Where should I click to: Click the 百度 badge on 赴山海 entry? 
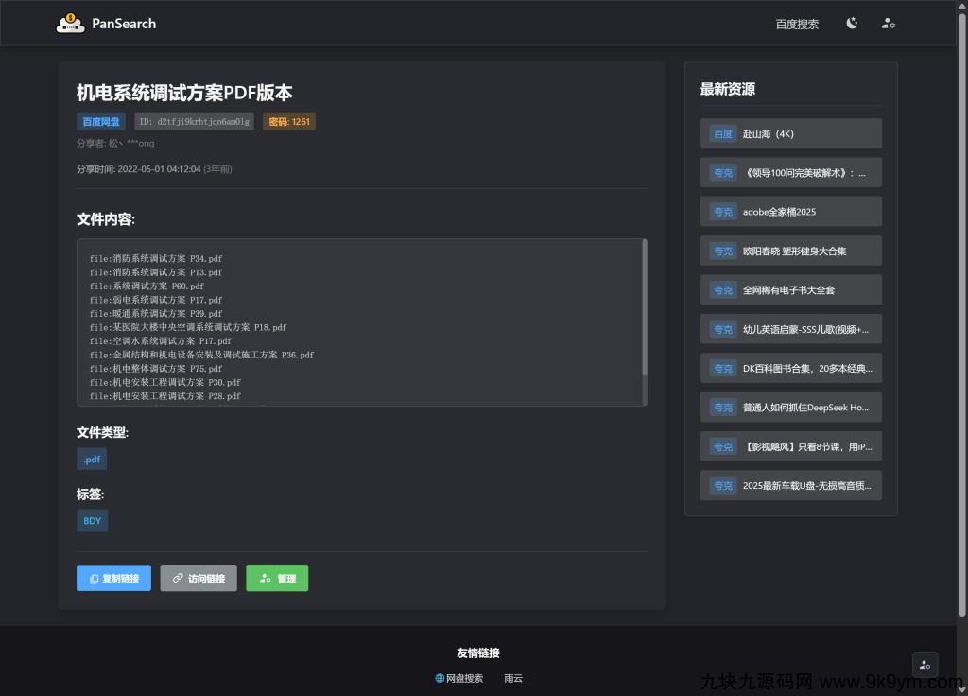[722, 133]
